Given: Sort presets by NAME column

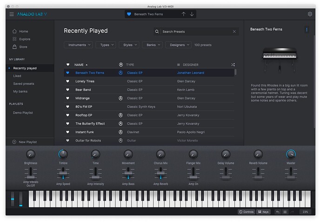Looking at the screenshot, I should click(79, 65).
